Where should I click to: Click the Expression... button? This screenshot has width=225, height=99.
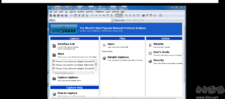pos(120,20)
